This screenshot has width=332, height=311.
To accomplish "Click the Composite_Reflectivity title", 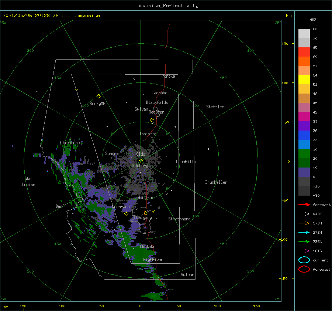I will (166, 6).
